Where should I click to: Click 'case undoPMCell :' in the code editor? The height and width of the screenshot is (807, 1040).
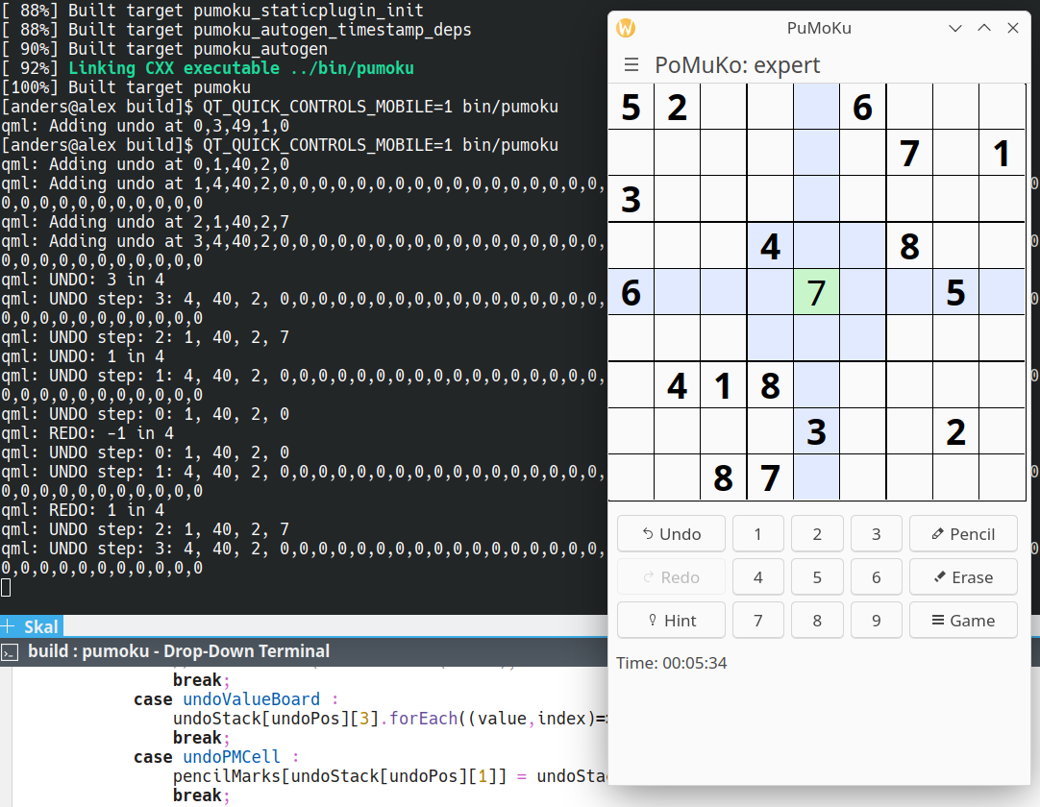pos(216,757)
